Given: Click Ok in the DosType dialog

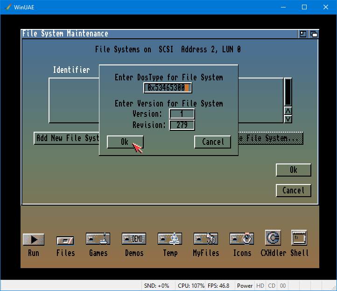Looking at the screenshot, I should click(x=125, y=142).
